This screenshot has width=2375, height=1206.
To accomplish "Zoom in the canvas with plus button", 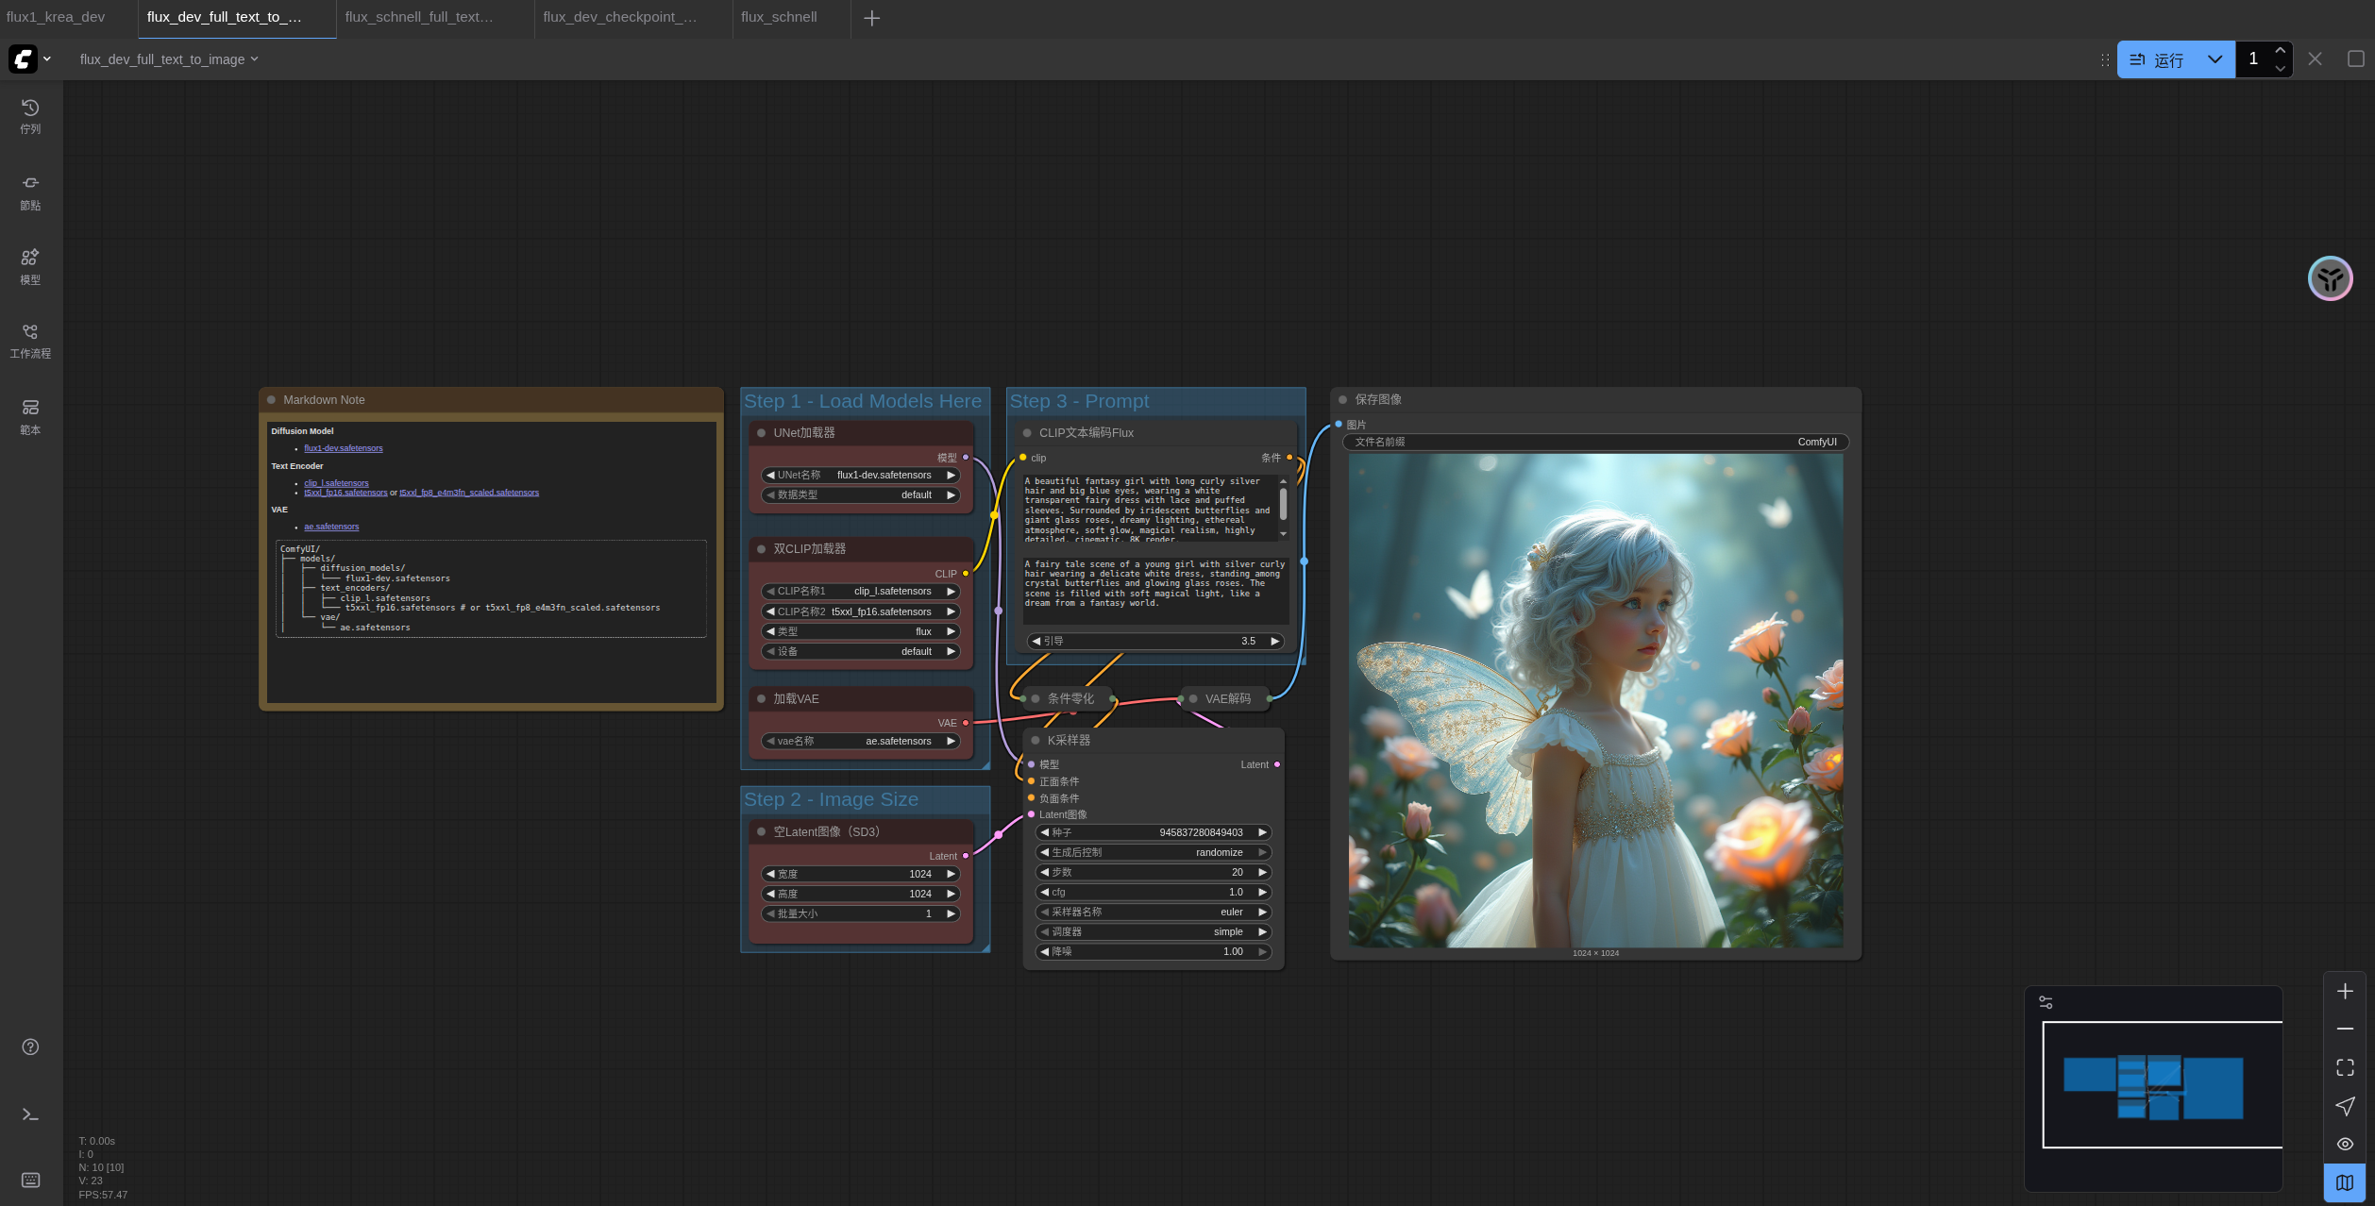I will [x=2345, y=991].
